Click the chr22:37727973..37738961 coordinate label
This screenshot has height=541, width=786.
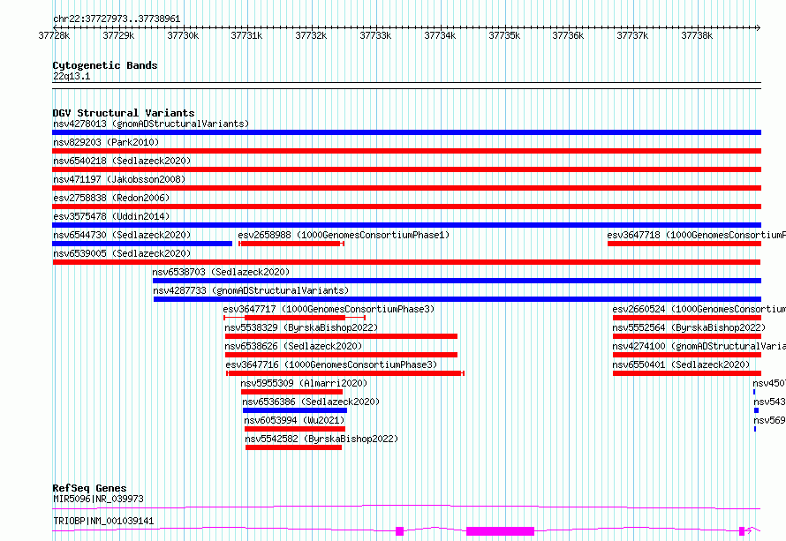click(x=117, y=19)
